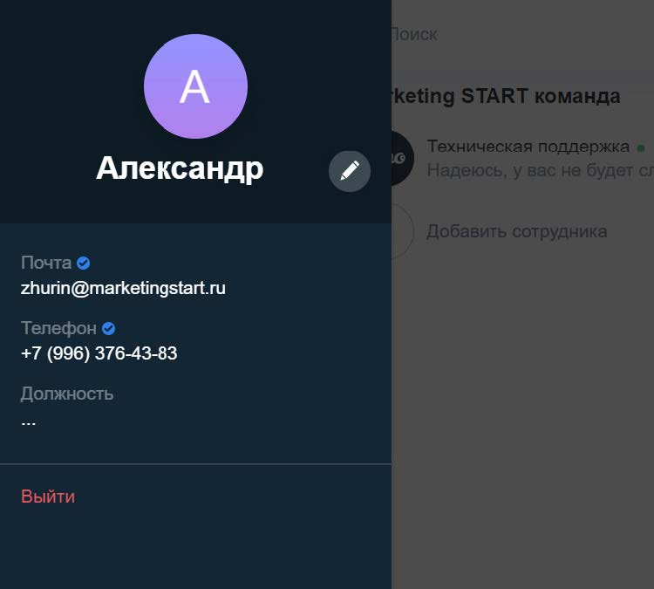The height and width of the screenshot is (589, 654).
Task: Open message preview Надеюсь, у вас не будет
Action: (x=540, y=170)
